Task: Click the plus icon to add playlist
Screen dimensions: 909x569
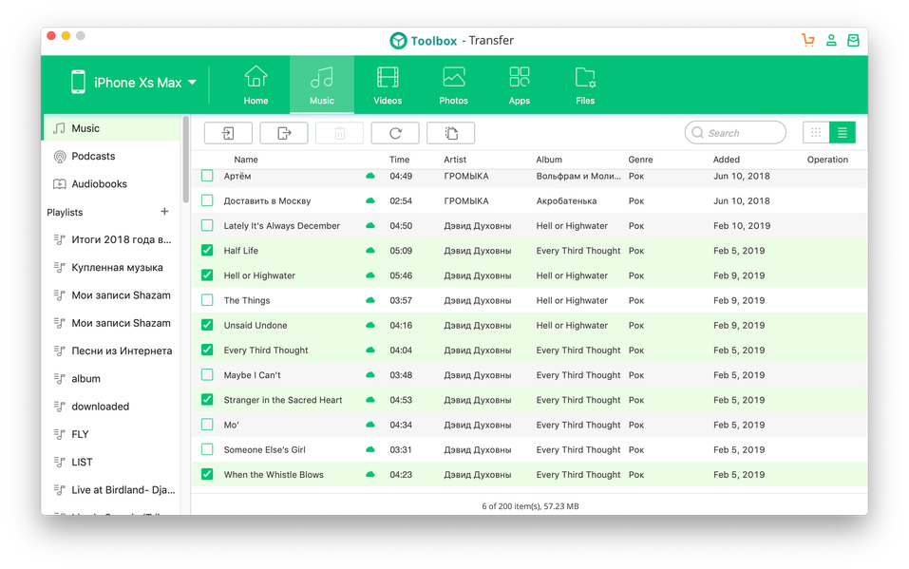Action: (164, 212)
